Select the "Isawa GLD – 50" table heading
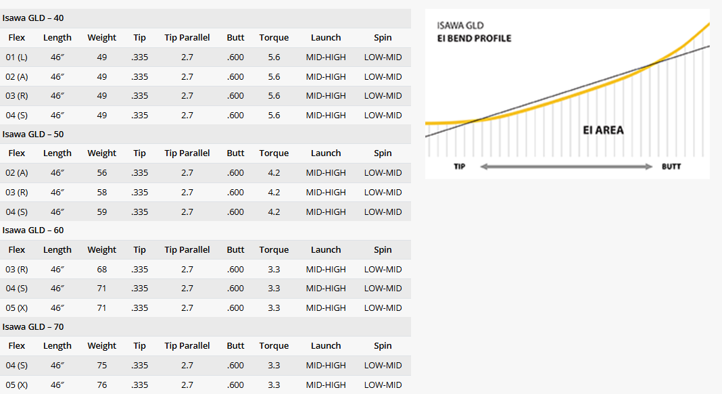722x394 pixels. (32, 134)
